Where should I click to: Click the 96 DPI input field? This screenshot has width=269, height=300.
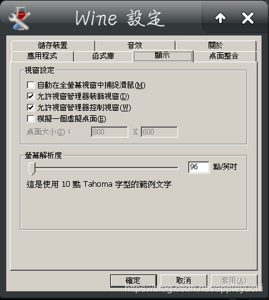(x=199, y=167)
